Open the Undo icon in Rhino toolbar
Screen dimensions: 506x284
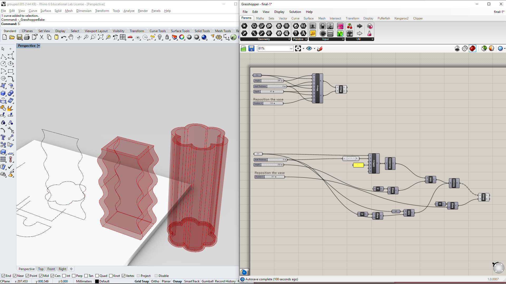tap(63, 37)
